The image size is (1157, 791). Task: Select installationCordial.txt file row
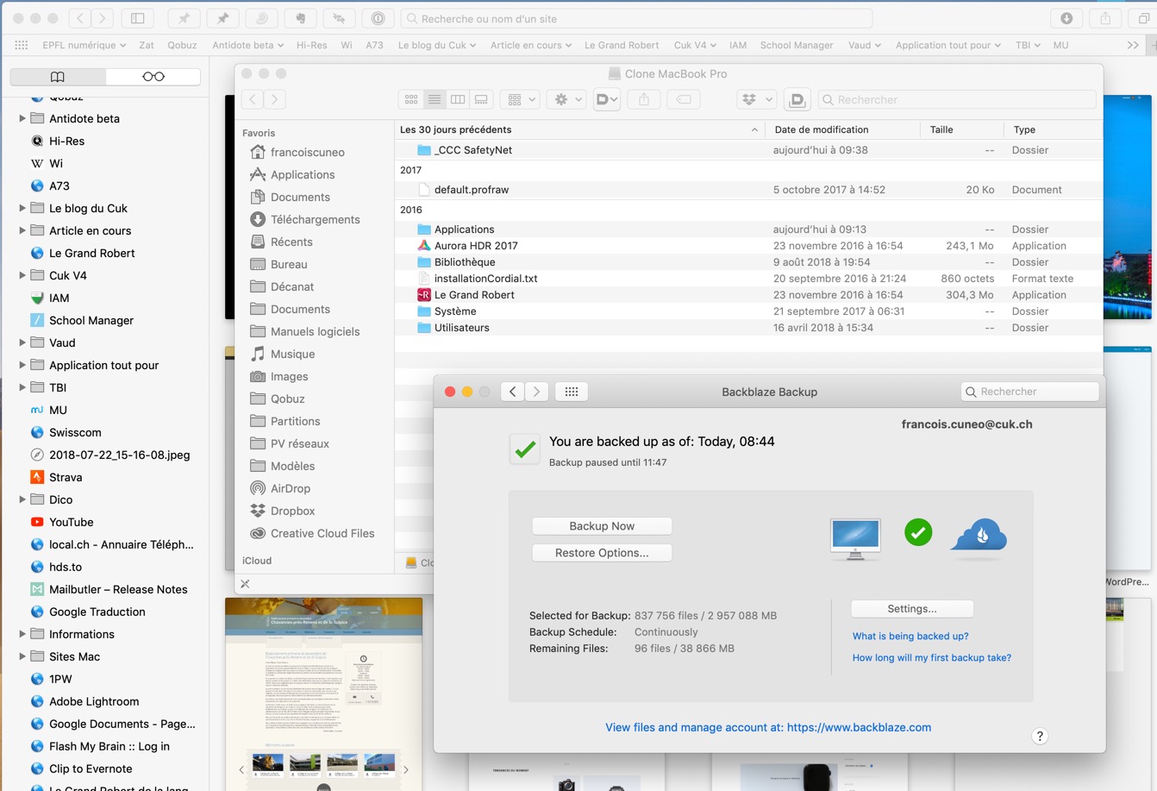pos(748,279)
